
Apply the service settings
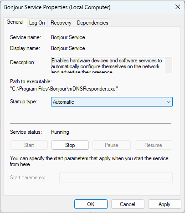click(x=164, y=204)
